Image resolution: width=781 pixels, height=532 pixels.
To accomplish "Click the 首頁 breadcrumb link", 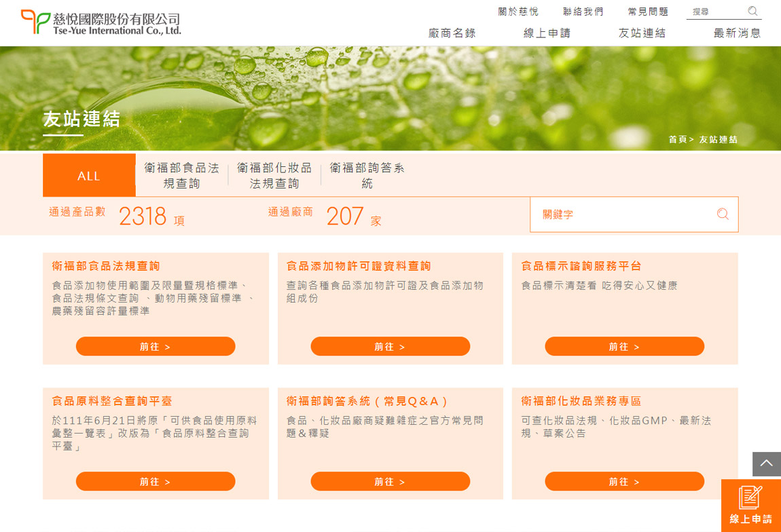I will click(677, 139).
